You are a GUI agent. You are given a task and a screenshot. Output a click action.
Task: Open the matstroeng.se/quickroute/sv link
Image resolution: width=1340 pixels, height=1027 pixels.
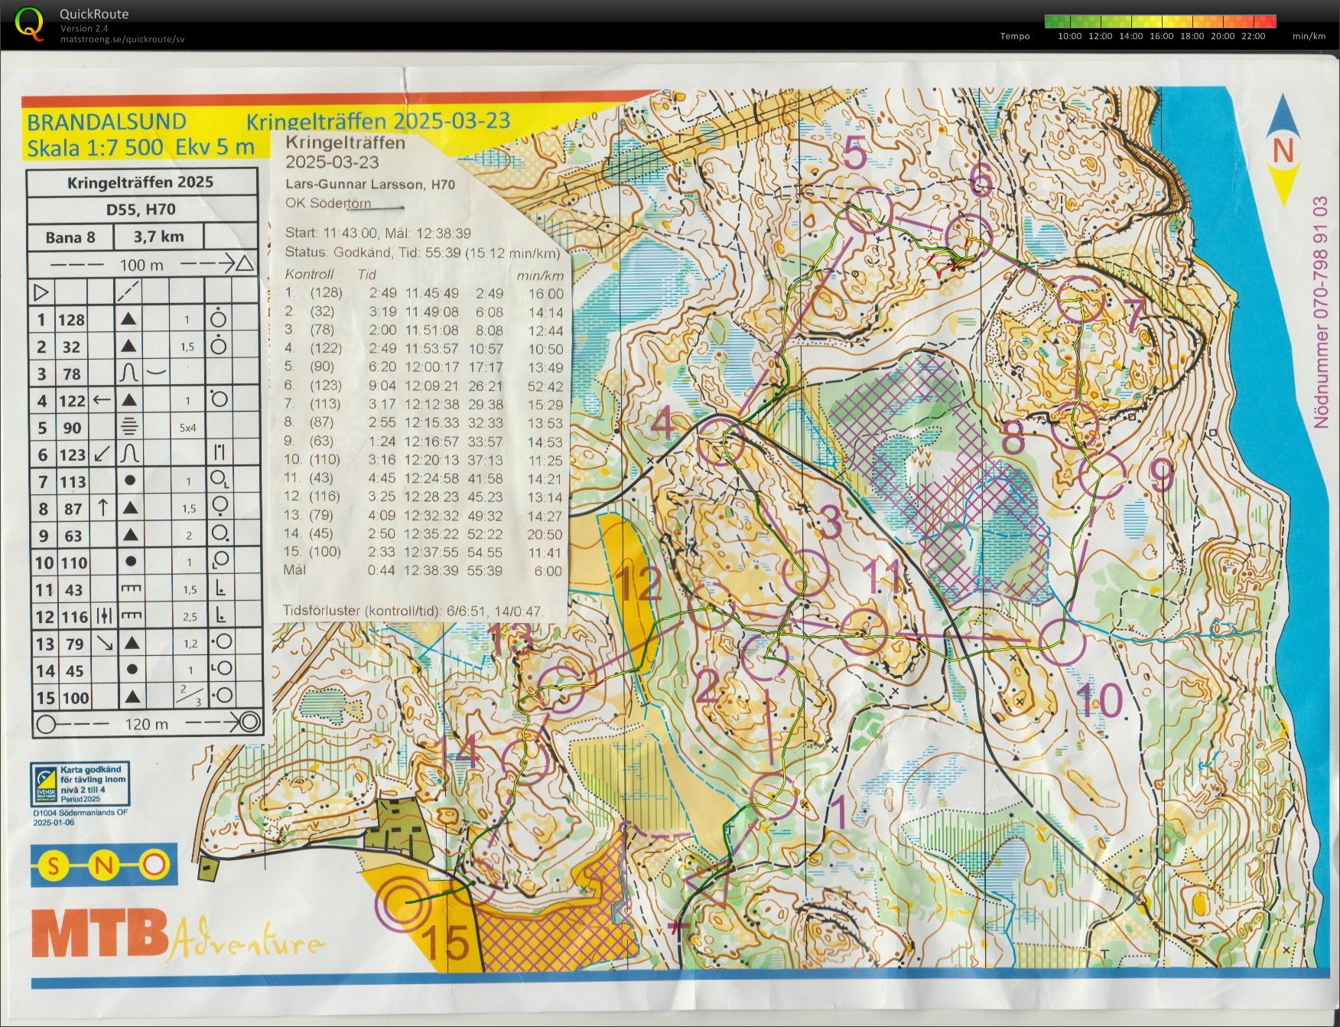click(x=122, y=40)
